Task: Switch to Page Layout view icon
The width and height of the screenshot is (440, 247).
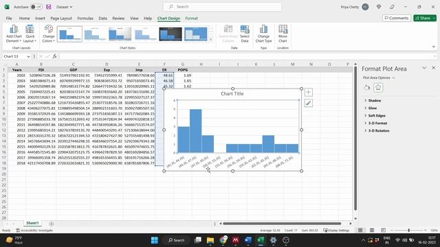Action: [x=372, y=231]
